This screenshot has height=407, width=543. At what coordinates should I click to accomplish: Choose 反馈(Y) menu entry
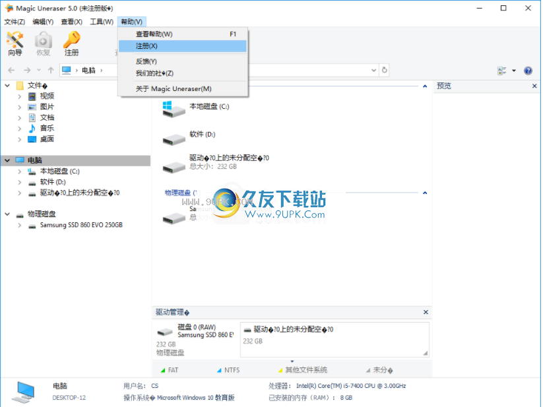[x=183, y=61]
